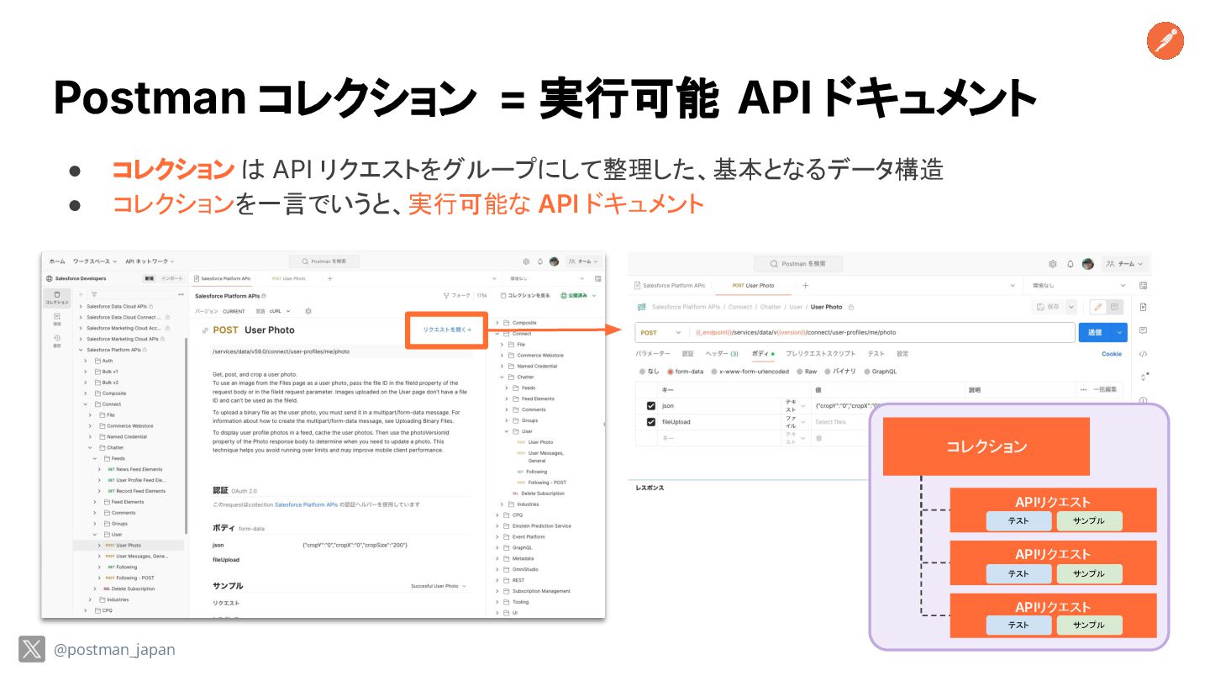The height and width of the screenshot is (681, 1210).
Task: Click Postman search box in right window
Action: pos(797,264)
